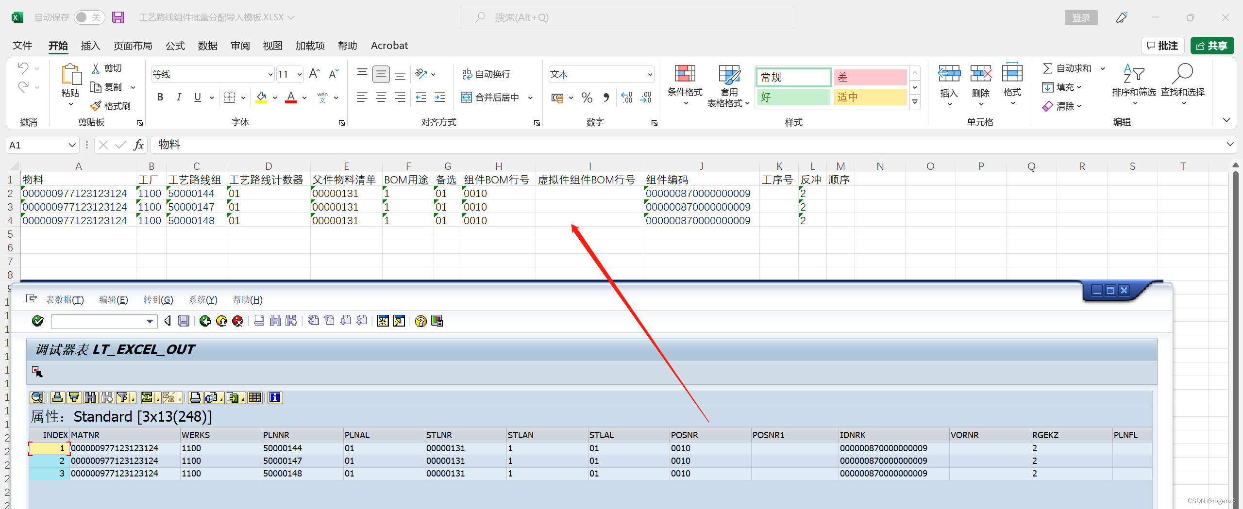Open the font size dropdown
The height and width of the screenshot is (509, 1243).
click(x=299, y=74)
